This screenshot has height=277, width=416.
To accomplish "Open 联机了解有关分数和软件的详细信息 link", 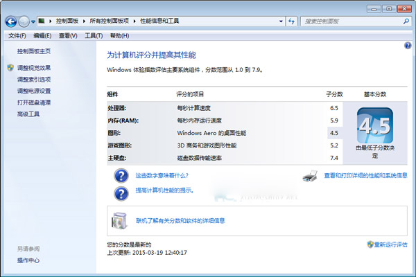I will pyautogui.click(x=180, y=220).
